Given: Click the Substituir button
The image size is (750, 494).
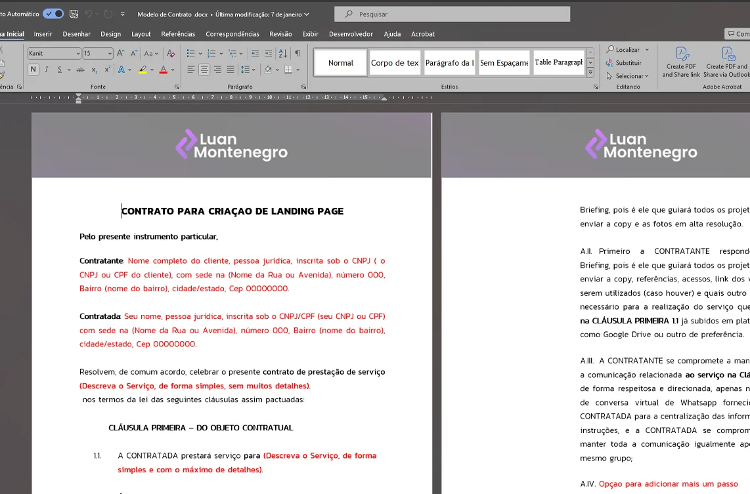Looking at the screenshot, I should coord(624,62).
